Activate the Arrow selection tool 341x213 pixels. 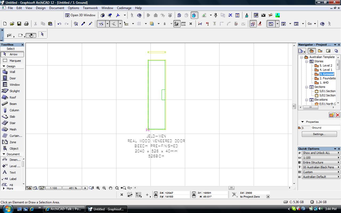click(12, 54)
